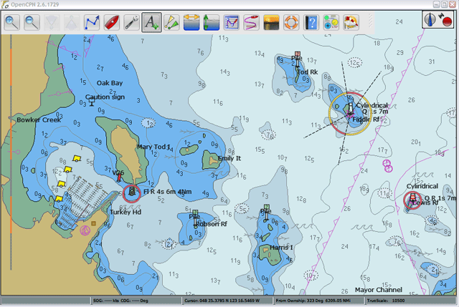459x307 pixels.
Task: Click the Lewis Rf beacon marker
Action: [412, 199]
